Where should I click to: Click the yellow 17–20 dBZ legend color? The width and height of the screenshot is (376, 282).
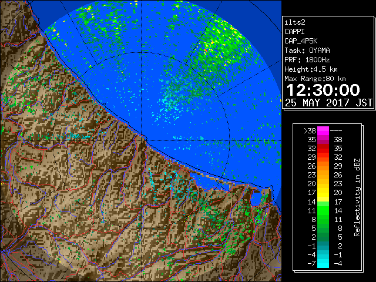323,192
